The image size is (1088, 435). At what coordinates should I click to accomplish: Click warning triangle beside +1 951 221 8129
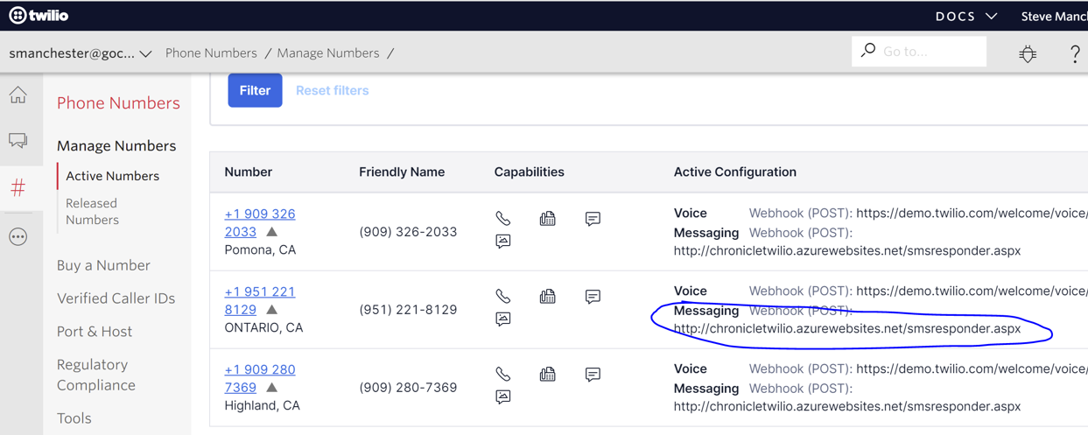[x=272, y=310]
